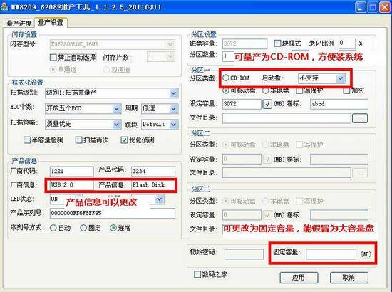Open the ECC个数 dropdown
This screenshot has width=392, height=292.
coord(83,109)
